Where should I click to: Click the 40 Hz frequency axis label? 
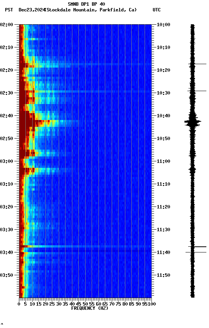click(72, 304)
